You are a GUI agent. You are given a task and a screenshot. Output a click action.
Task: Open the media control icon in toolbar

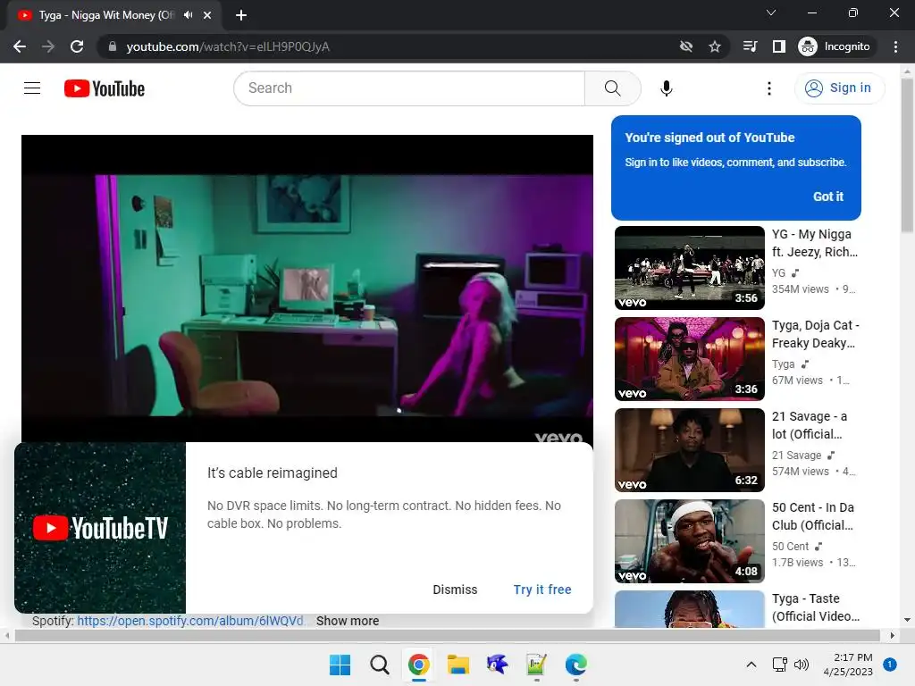click(751, 46)
